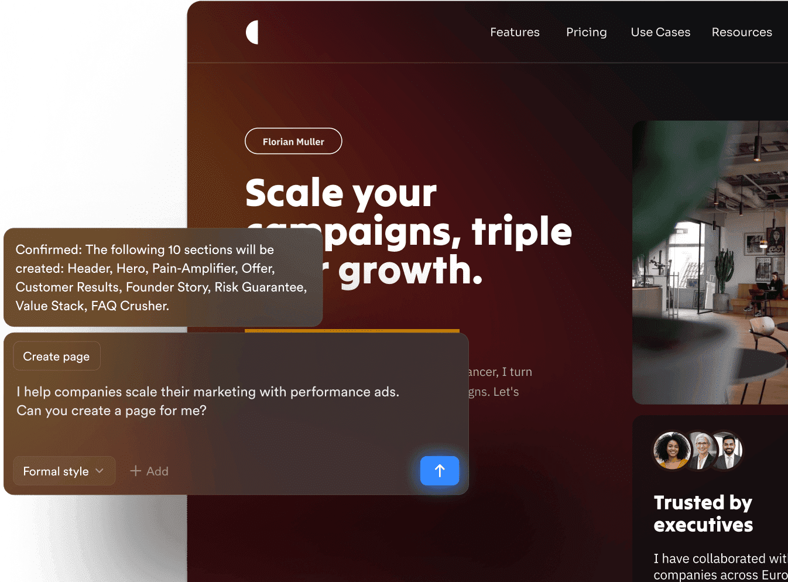Open the Formal style dropdown

click(x=64, y=471)
